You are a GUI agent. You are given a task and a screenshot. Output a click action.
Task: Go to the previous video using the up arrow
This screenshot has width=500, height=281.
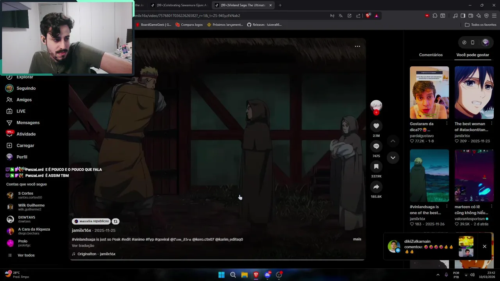pyautogui.click(x=393, y=141)
